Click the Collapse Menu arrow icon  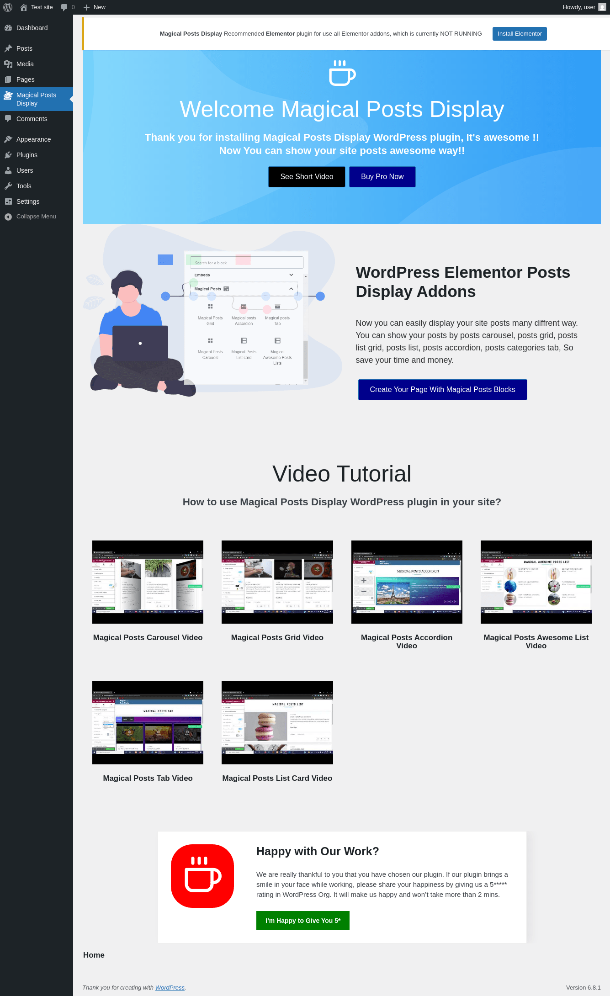pos(8,217)
